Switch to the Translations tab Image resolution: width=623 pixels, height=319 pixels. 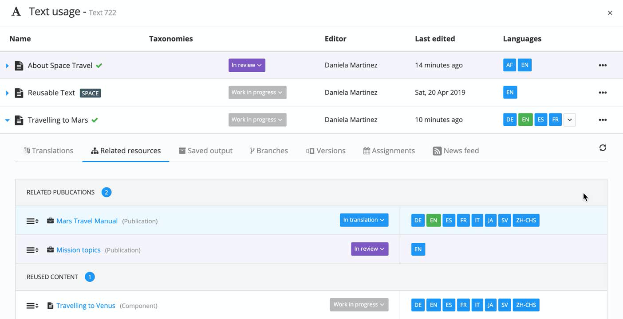(48, 151)
